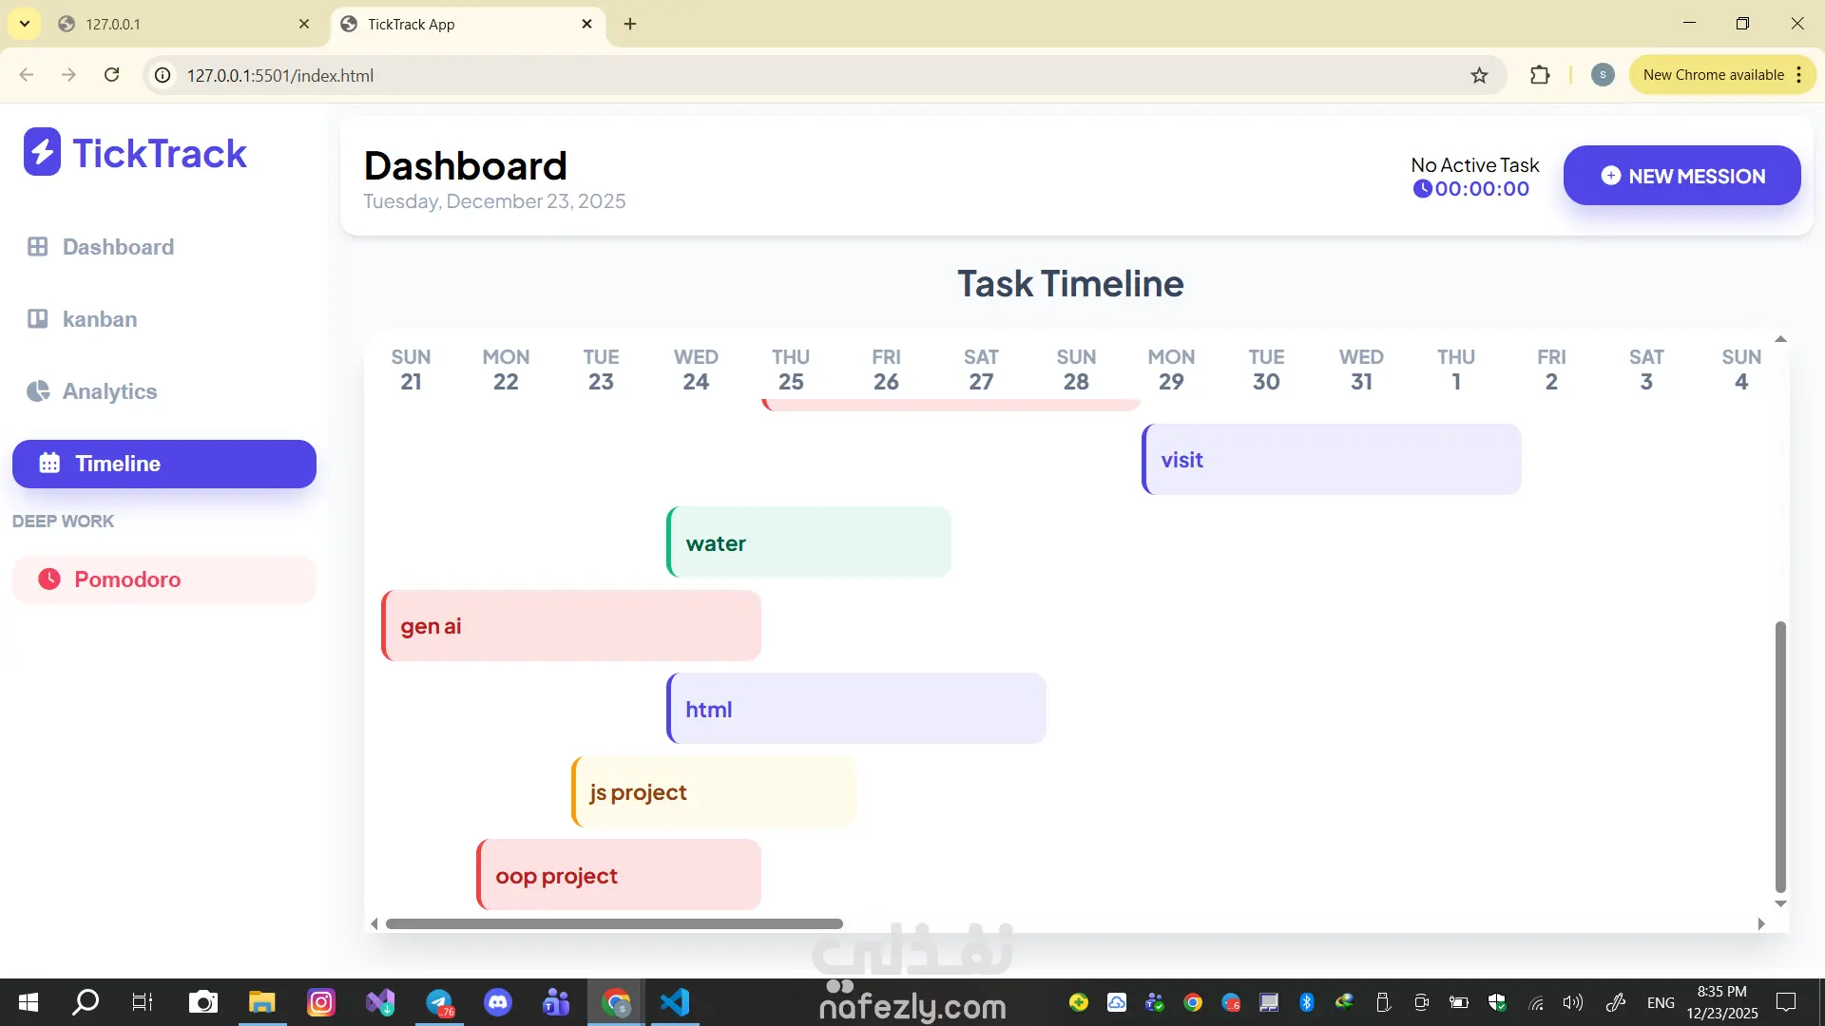Screen dimensions: 1825x1026
Task: Click the kanban board icon in sidebar
Action: 38,319
